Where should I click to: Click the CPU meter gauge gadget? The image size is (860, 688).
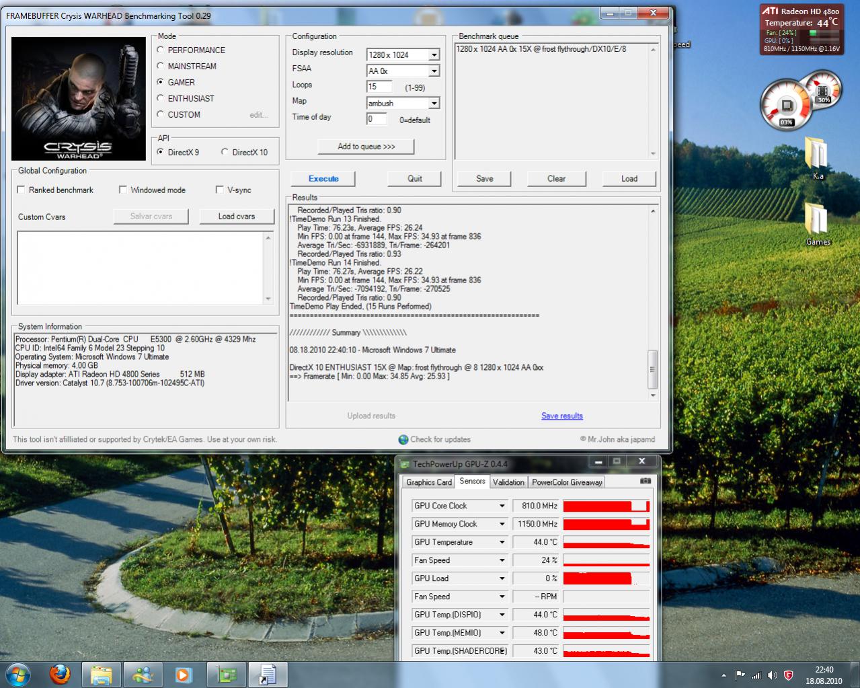pos(787,106)
